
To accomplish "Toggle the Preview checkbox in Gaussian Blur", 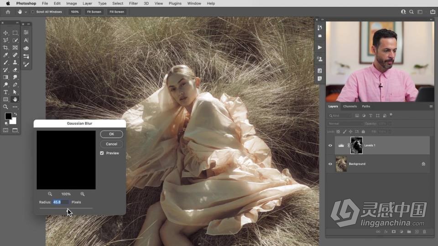I will pos(102,153).
